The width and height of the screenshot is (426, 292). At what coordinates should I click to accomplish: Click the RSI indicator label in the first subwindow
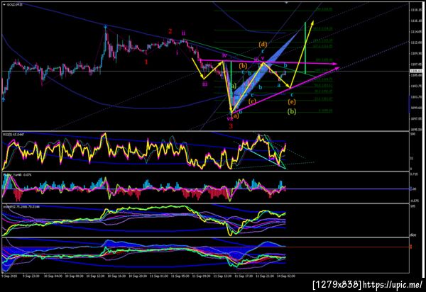point(13,134)
